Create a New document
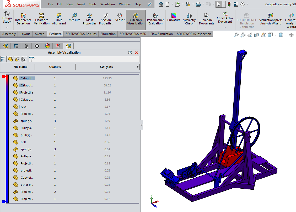The height and width of the screenshot is (212, 296). coord(168,4)
